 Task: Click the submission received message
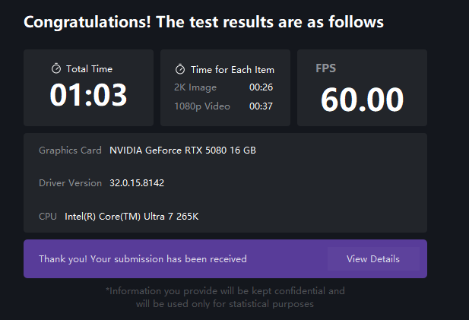142,259
